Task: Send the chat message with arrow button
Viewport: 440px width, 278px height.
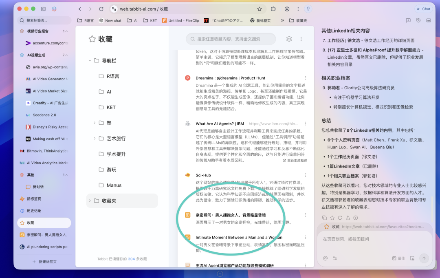Action: click(424, 258)
